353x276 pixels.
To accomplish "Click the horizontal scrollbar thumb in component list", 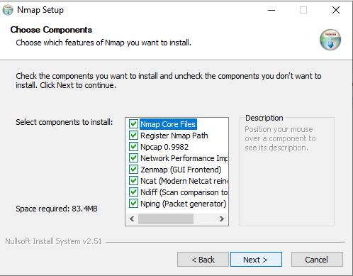I will pos(166,219).
